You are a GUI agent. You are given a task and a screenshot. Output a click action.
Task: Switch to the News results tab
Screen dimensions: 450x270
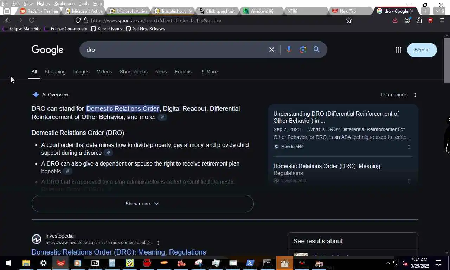[161, 72]
